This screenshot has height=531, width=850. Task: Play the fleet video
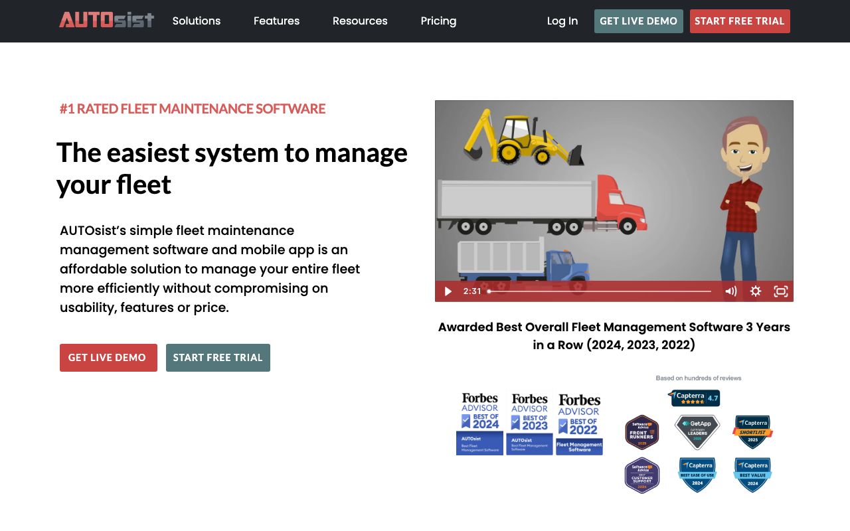[x=448, y=291]
